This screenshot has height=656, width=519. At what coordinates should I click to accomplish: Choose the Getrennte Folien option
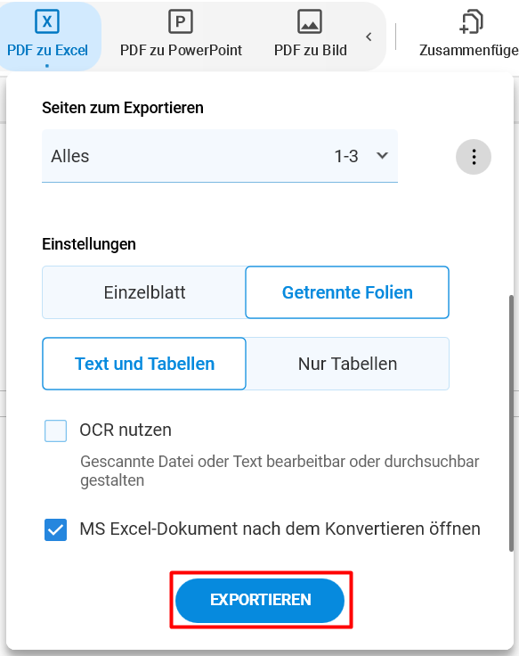347,292
